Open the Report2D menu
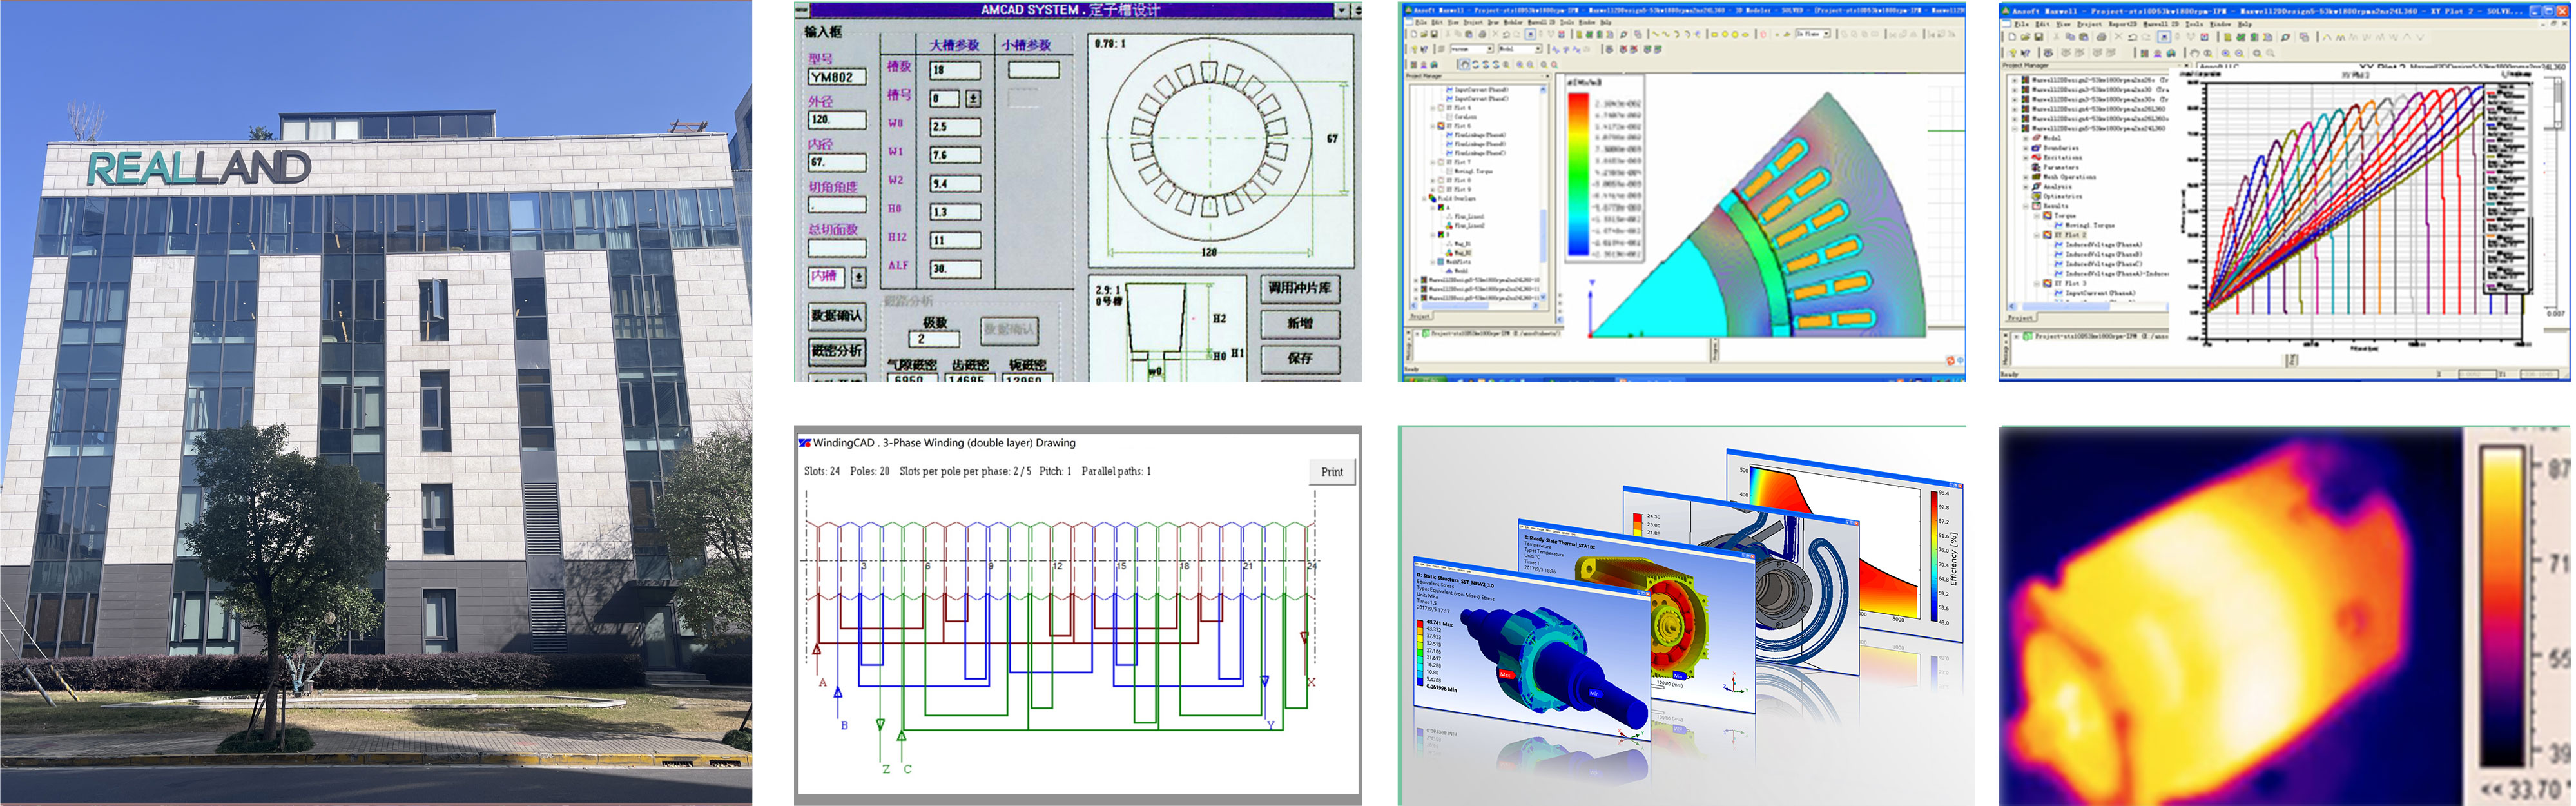2576x806 pixels. click(2123, 25)
